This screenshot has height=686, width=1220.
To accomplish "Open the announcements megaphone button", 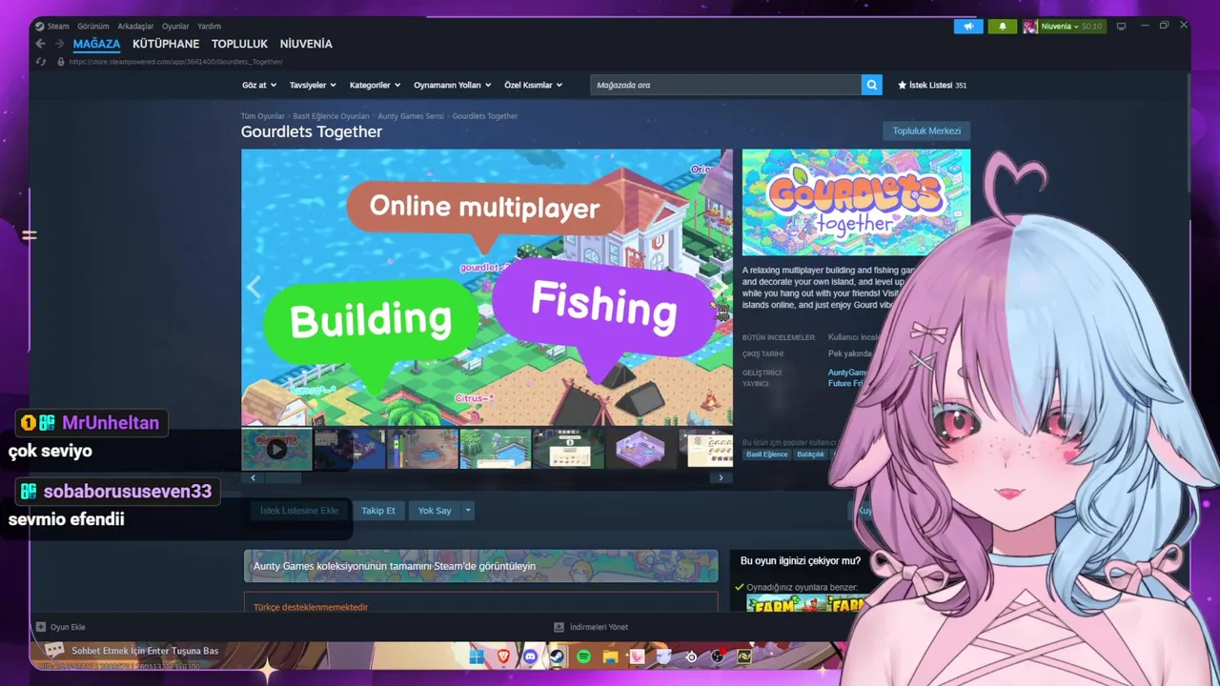I will pyautogui.click(x=968, y=27).
